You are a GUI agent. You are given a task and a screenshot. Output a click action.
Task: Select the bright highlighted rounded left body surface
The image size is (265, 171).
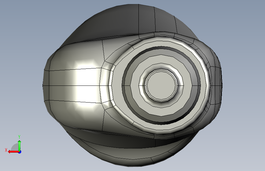point(75,86)
